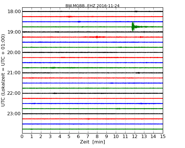
Task: Click x-axis tick label 12
Action: click(x=135, y=136)
